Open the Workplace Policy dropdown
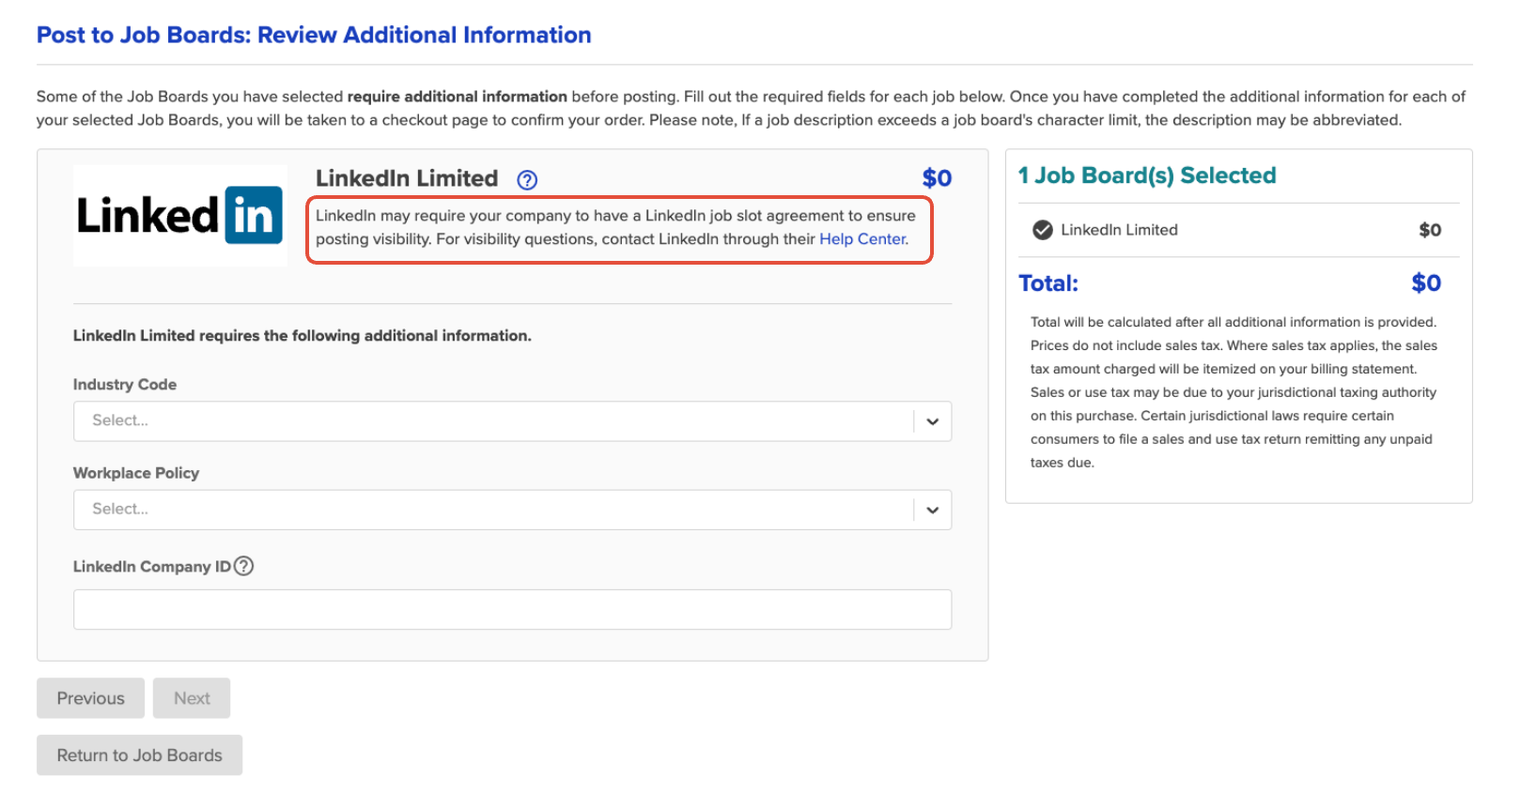Image resolution: width=1521 pixels, height=808 pixels. click(512, 510)
